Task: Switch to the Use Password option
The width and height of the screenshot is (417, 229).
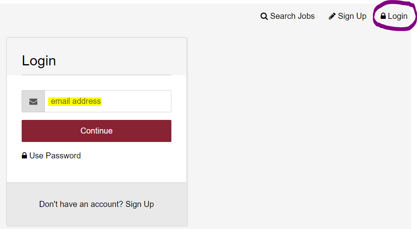Action: click(x=51, y=156)
